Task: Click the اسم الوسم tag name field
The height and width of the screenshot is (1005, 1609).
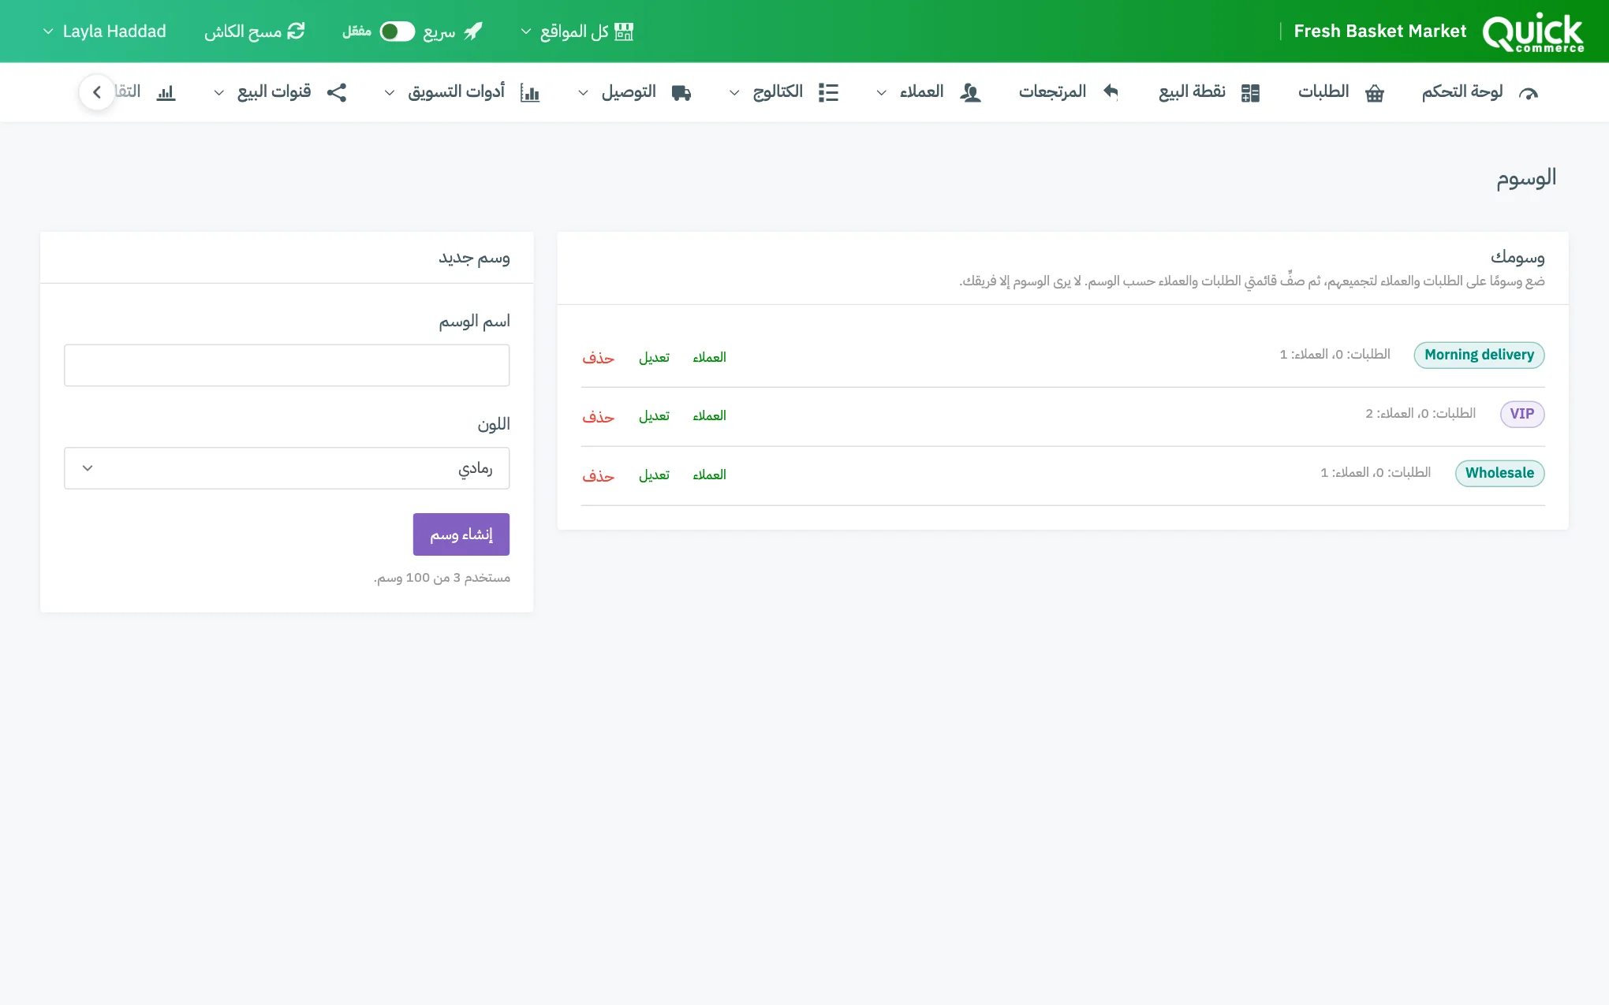Action: pyautogui.click(x=286, y=365)
